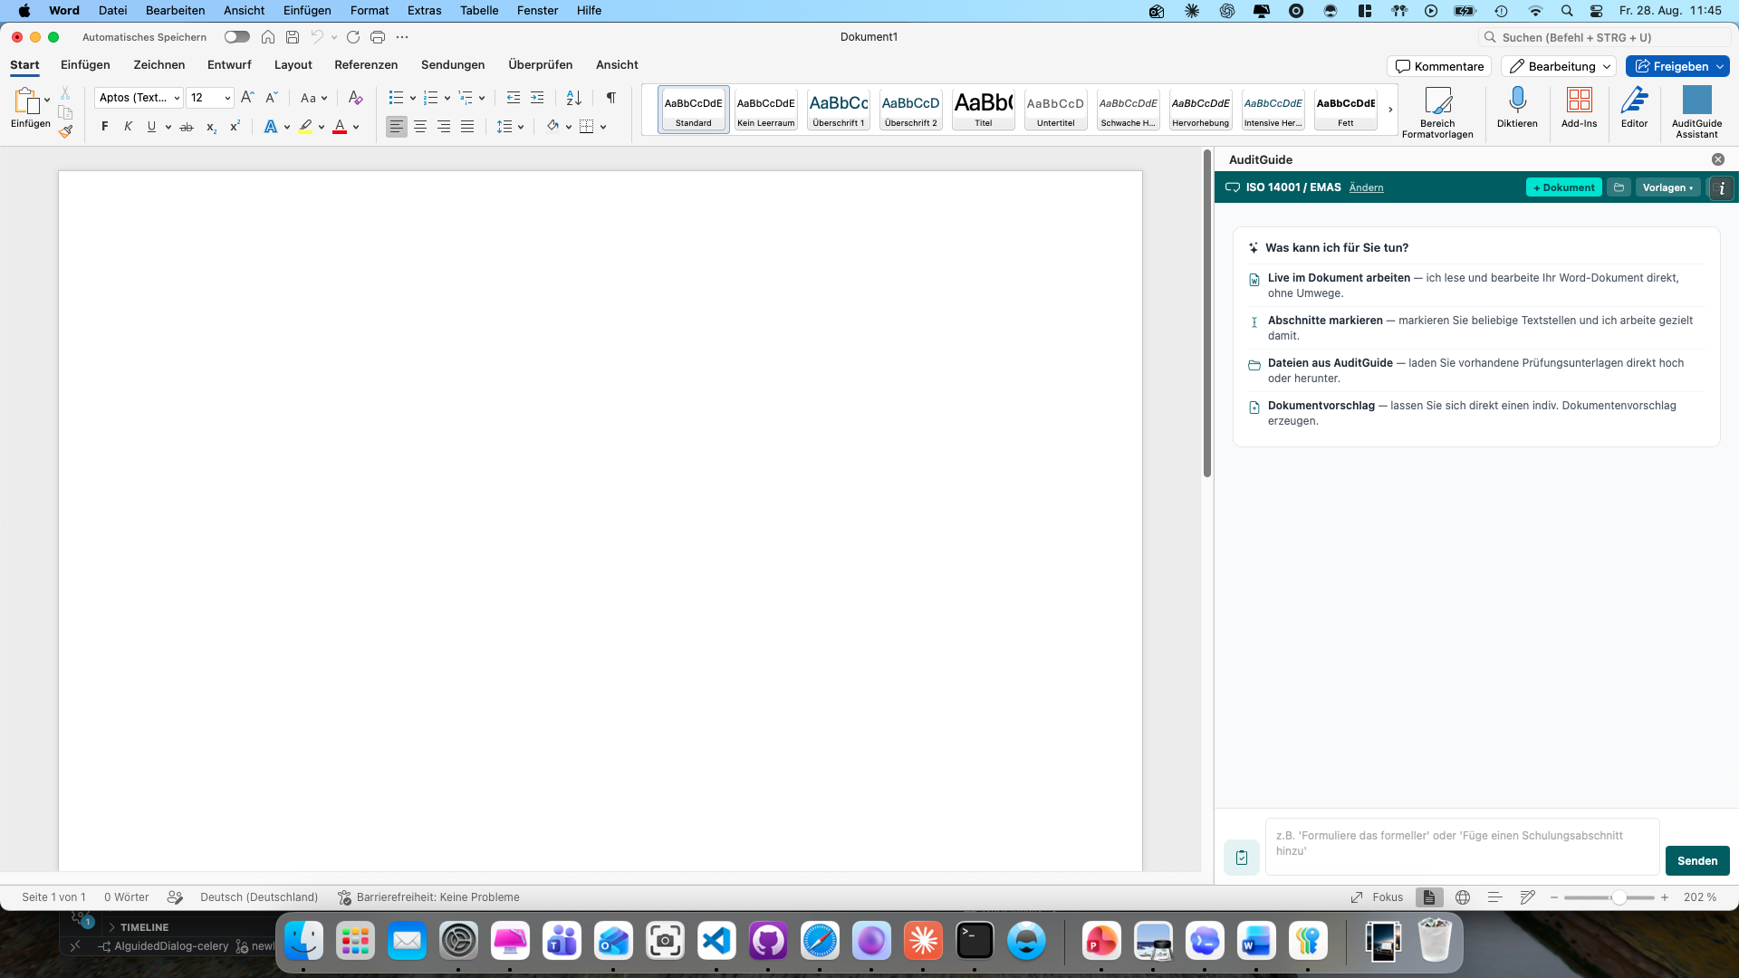Click the yellow text highlight color button
The image size is (1739, 978).
click(x=306, y=127)
